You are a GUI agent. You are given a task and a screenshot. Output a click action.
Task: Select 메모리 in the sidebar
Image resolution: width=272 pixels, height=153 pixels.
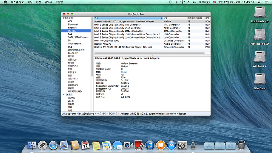[x=71, y=56]
